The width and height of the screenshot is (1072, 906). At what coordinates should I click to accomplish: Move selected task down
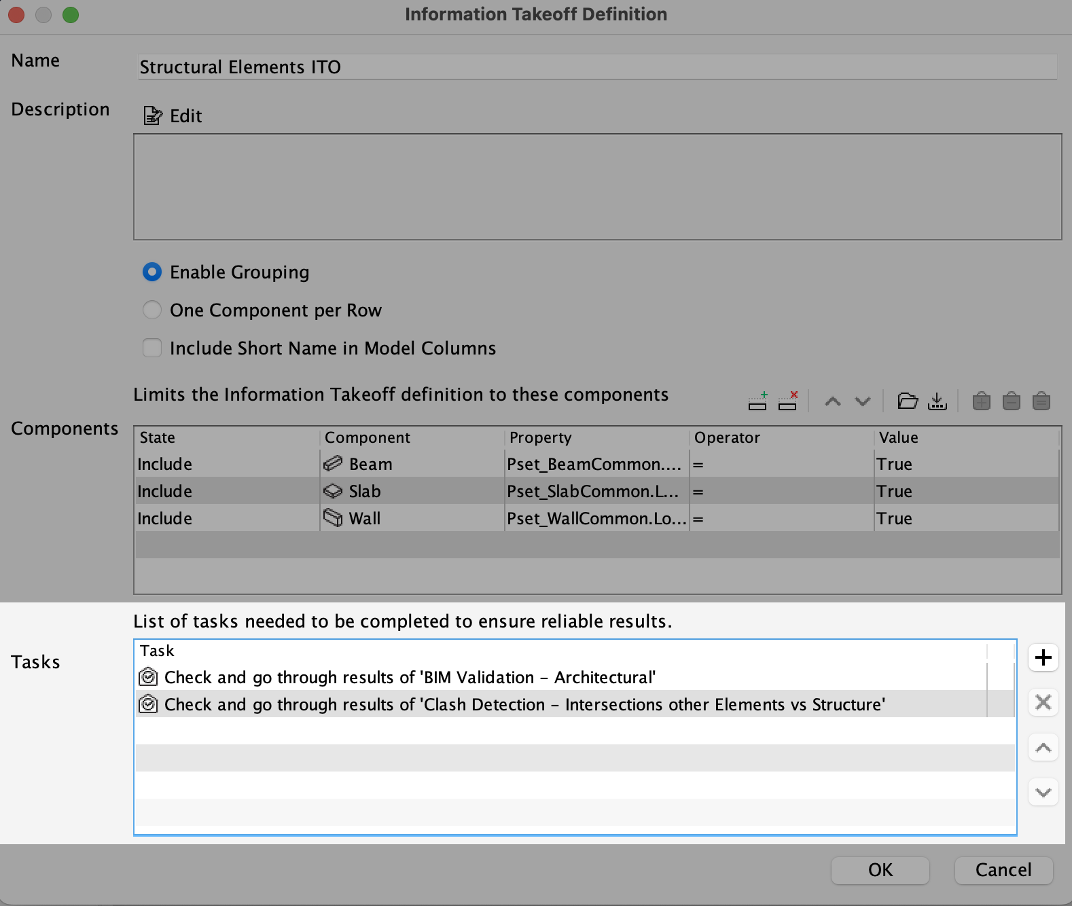pyautogui.click(x=1043, y=792)
